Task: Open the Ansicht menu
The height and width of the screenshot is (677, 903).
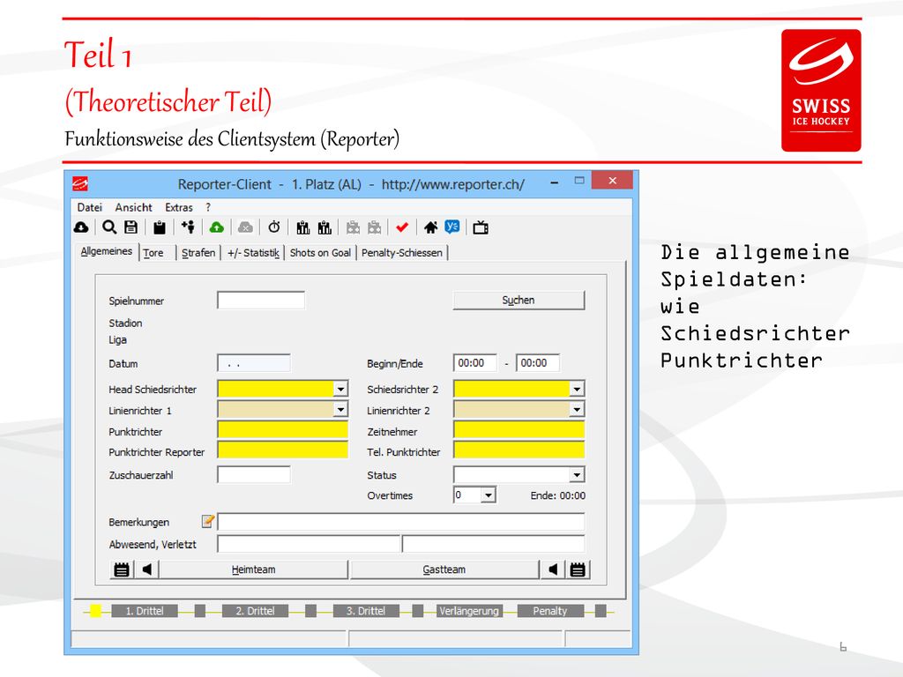Action: pos(134,207)
